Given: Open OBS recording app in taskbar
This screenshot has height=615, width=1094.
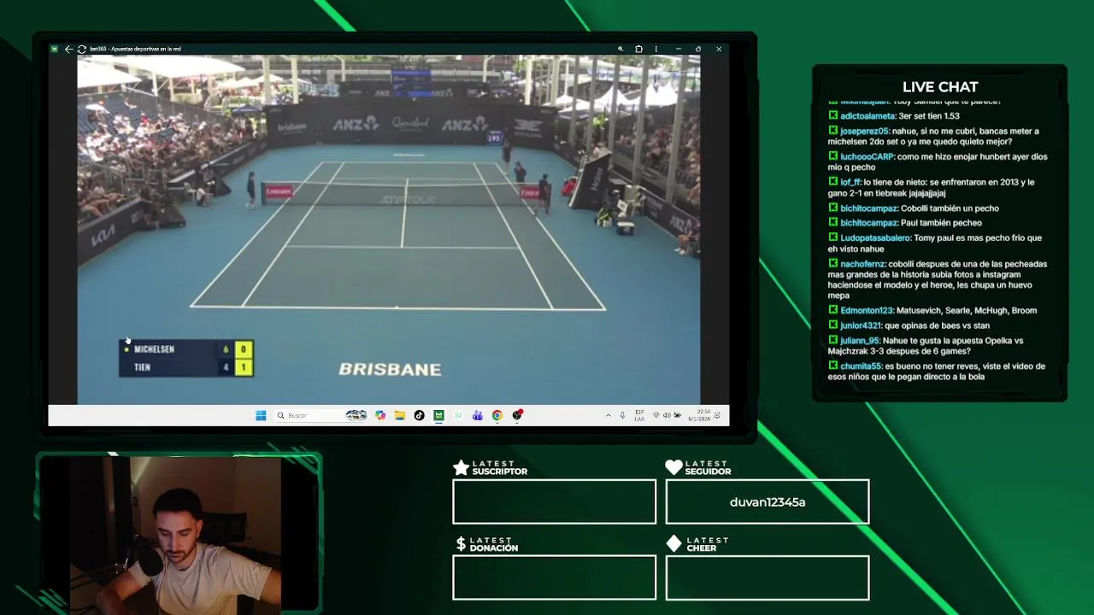Looking at the screenshot, I should pyautogui.click(x=517, y=415).
